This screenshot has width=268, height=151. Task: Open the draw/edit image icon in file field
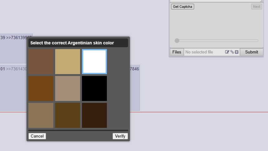[227, 52]
